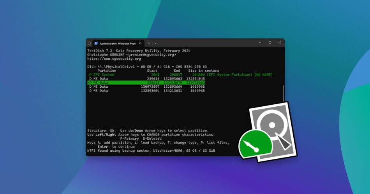The height and width of the screenshot is (194, 370).
Task: Click the 'P=Primary D=Deleted' legend line
Action: [x=141, y=139]
